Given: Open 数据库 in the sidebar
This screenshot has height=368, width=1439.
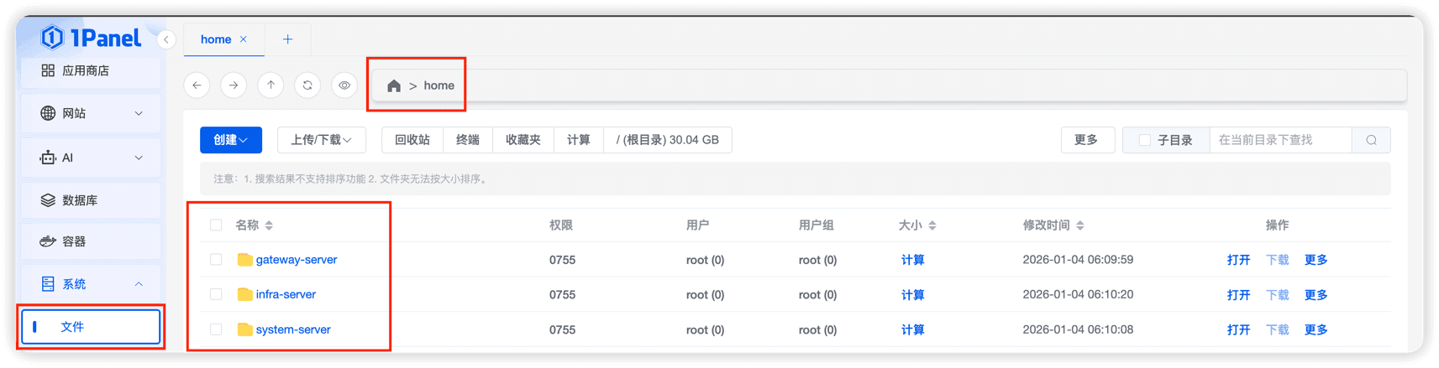Looking at the screenshot, I should click(91, 200).
